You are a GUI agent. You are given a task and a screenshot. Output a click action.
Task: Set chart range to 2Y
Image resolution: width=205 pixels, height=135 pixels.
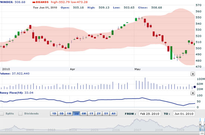tap(99, 113)
